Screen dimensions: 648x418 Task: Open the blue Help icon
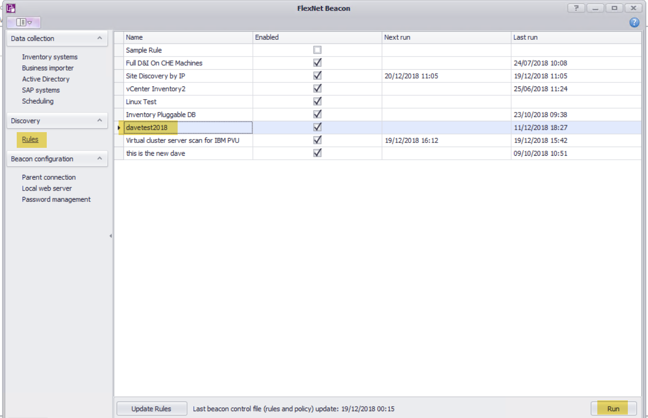pos(634,23)
